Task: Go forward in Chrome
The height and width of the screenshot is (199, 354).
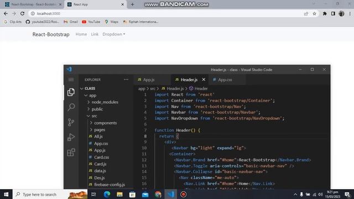Action: coord(14,13)
